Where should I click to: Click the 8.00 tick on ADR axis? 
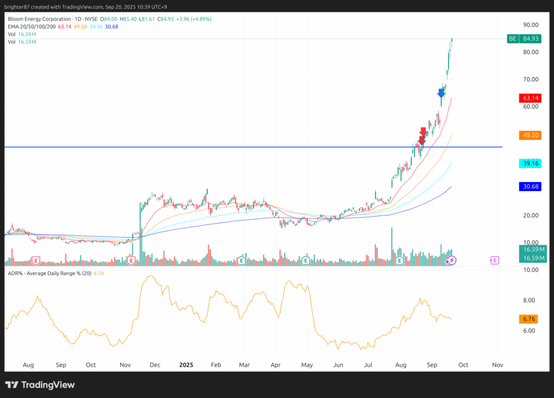pos(529,300)
